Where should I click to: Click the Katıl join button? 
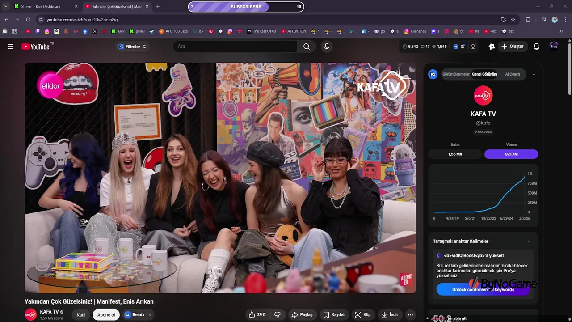coord(81,315)
